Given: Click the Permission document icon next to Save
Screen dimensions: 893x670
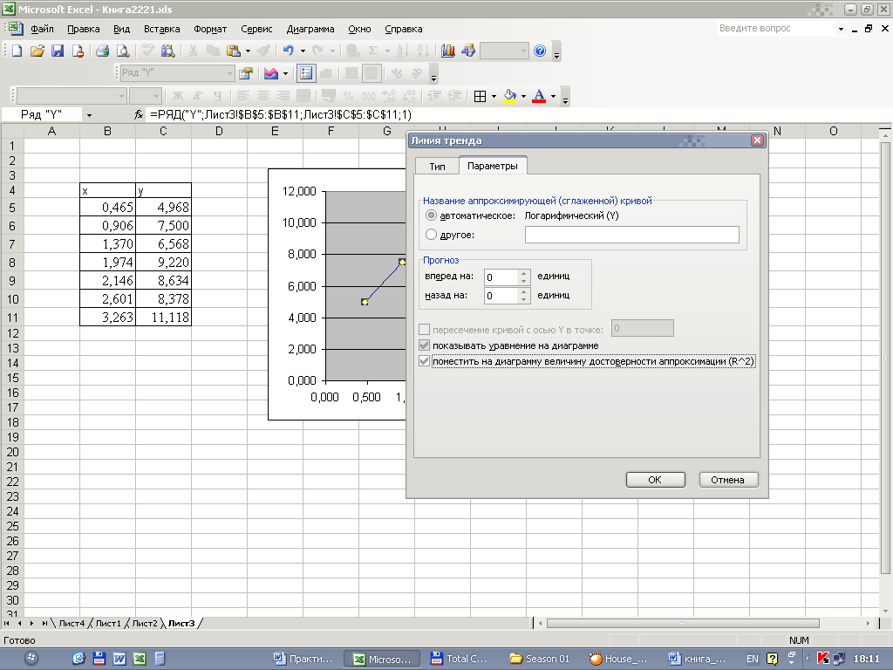Looking at the screenshot, I should (78, 51).
